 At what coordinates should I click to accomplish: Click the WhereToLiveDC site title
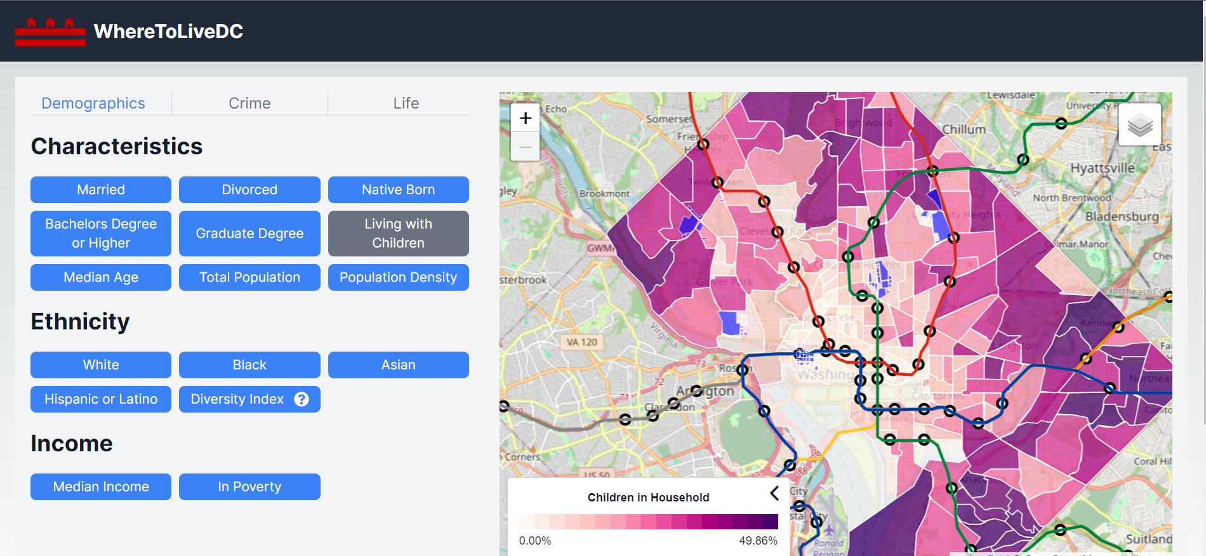[x=168, y=32]
